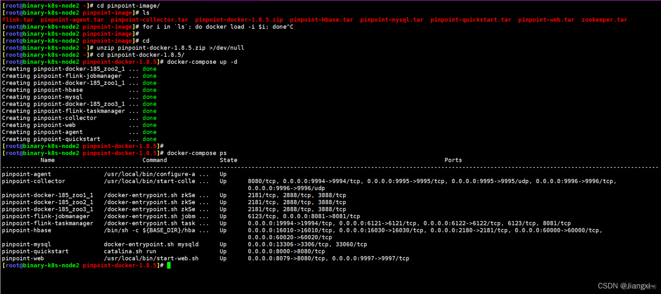Click 'catalina.sh run' command cell

(x=130, y=252)
